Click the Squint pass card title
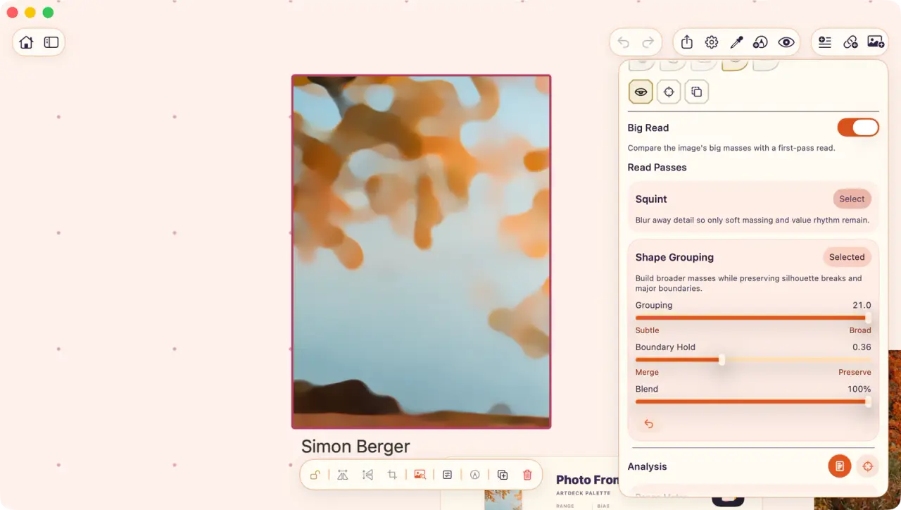901x510 pixels. click(x=651, y=199)
